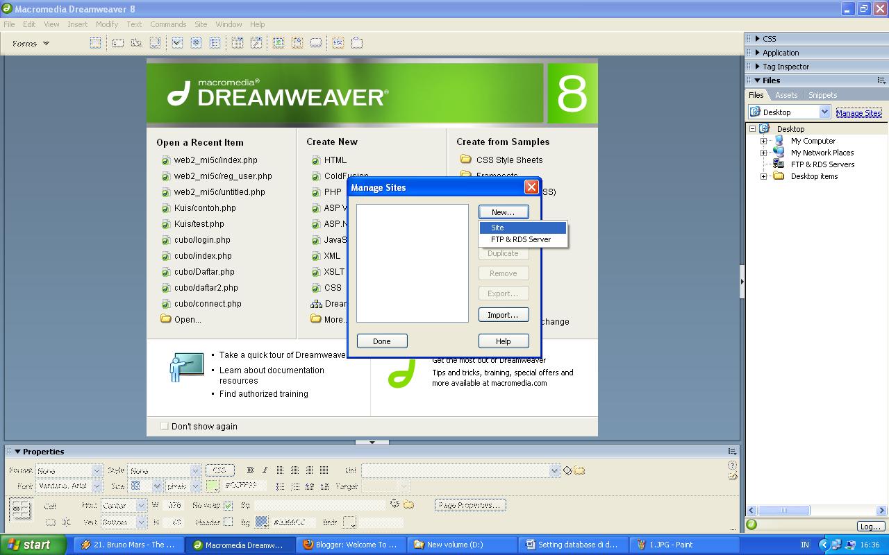
Task: Switch to Blogger window in taskbar
Action: coord(351,545)
